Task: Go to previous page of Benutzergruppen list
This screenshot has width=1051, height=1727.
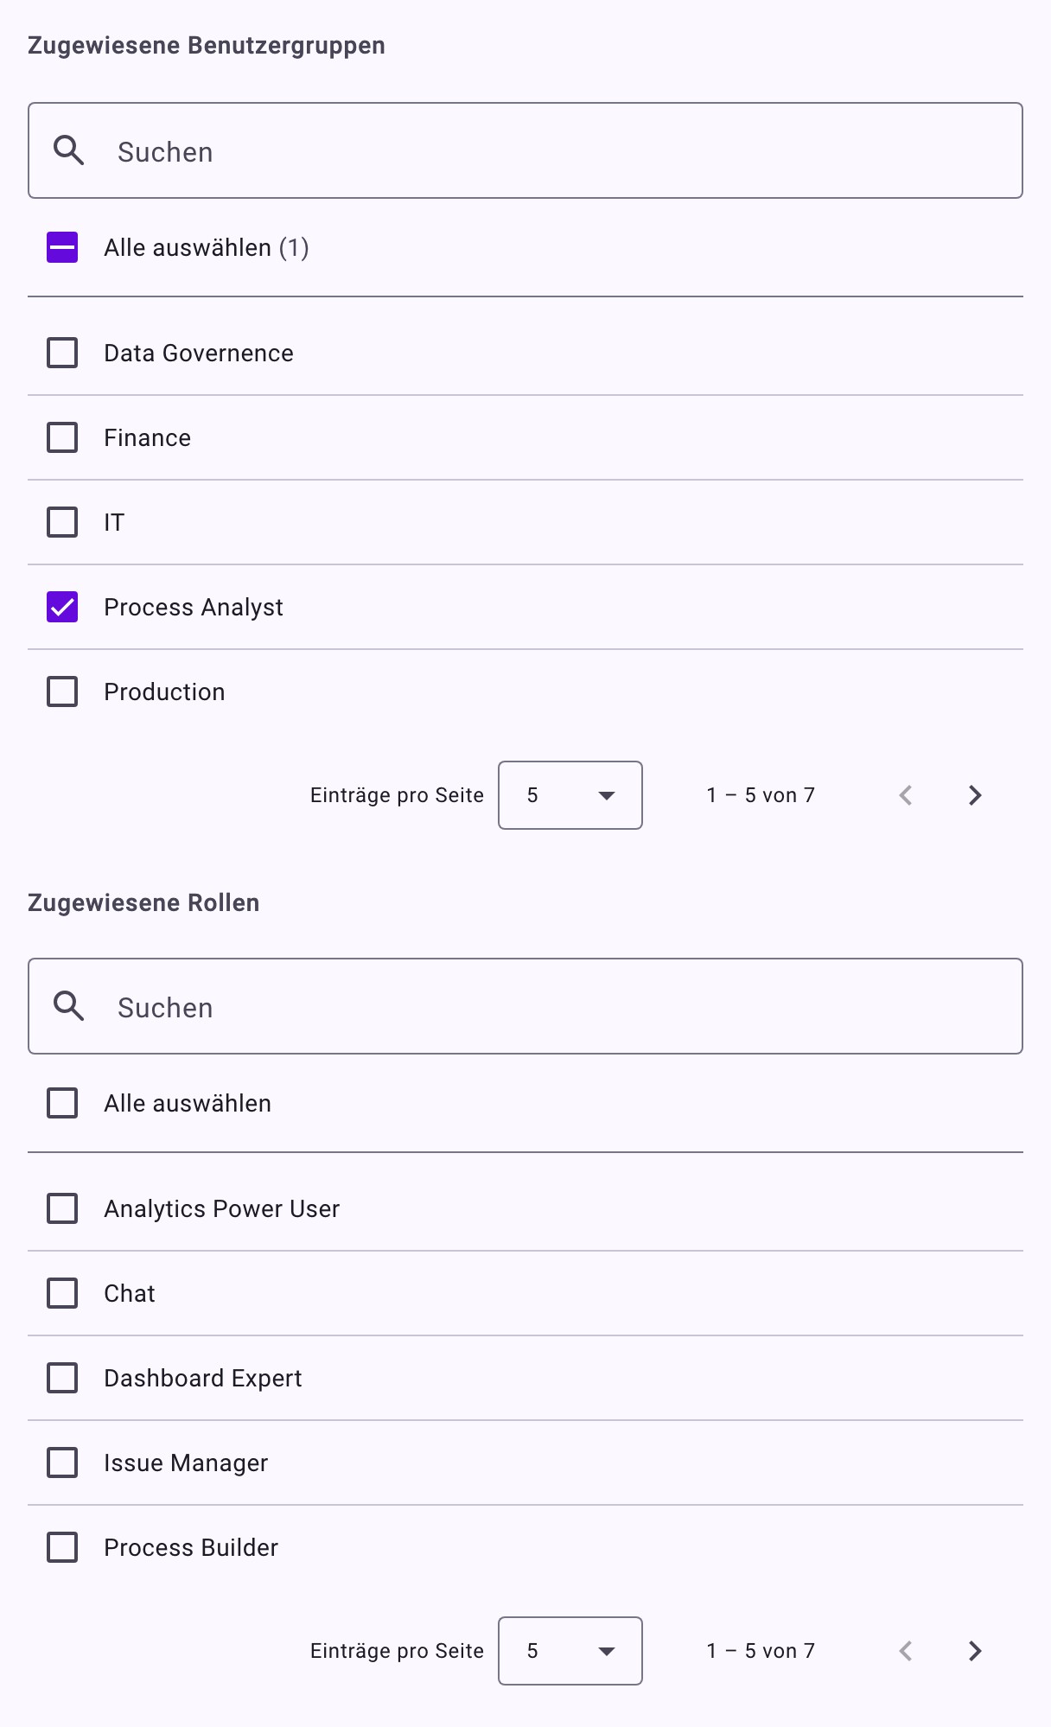Action: click(906, 795)
